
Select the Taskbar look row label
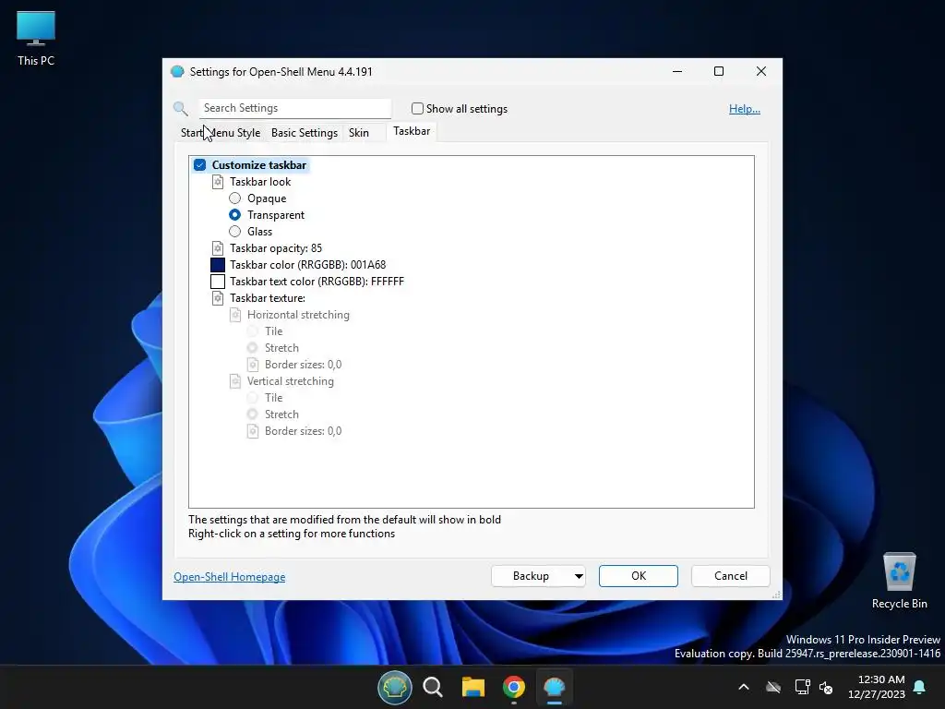(260, 182)
